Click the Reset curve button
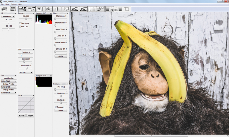The image size is (229, 137). pyautogui.click(x=22, y=116)
